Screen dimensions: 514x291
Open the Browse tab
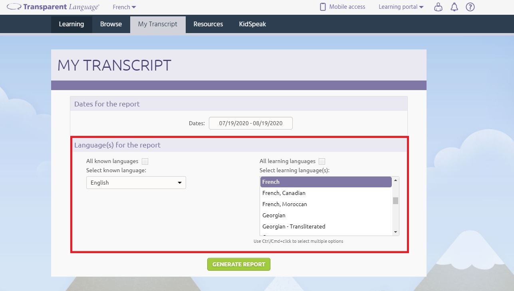click(111, 24)
